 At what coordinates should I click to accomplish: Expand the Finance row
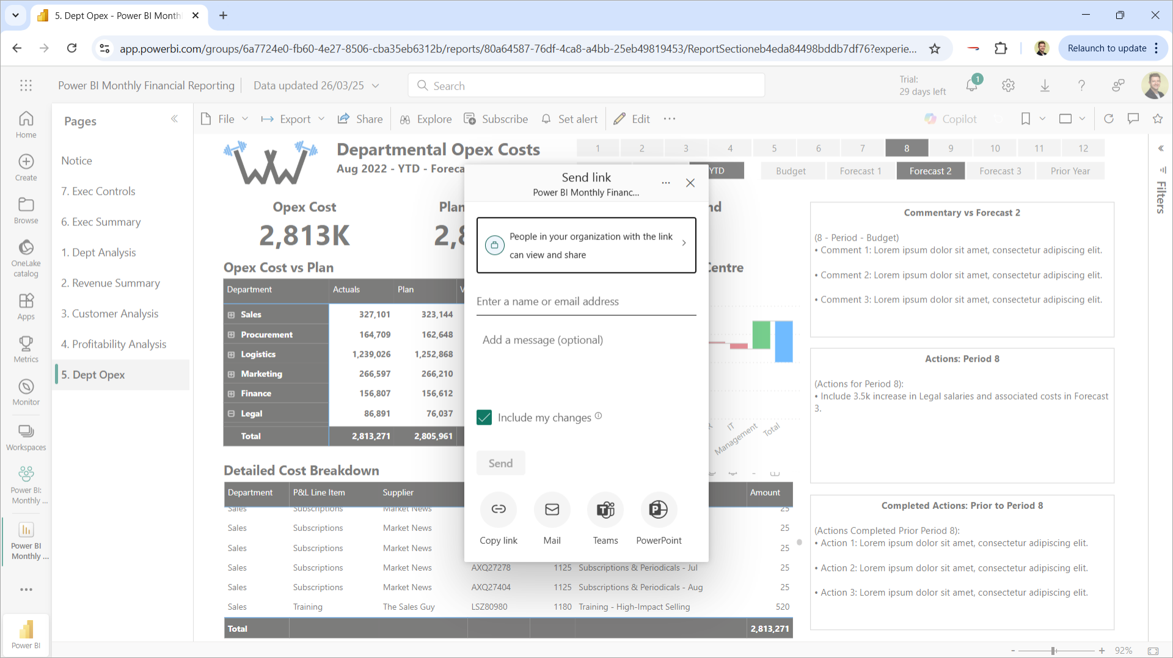pyautogui.click(x=232, y=394)
